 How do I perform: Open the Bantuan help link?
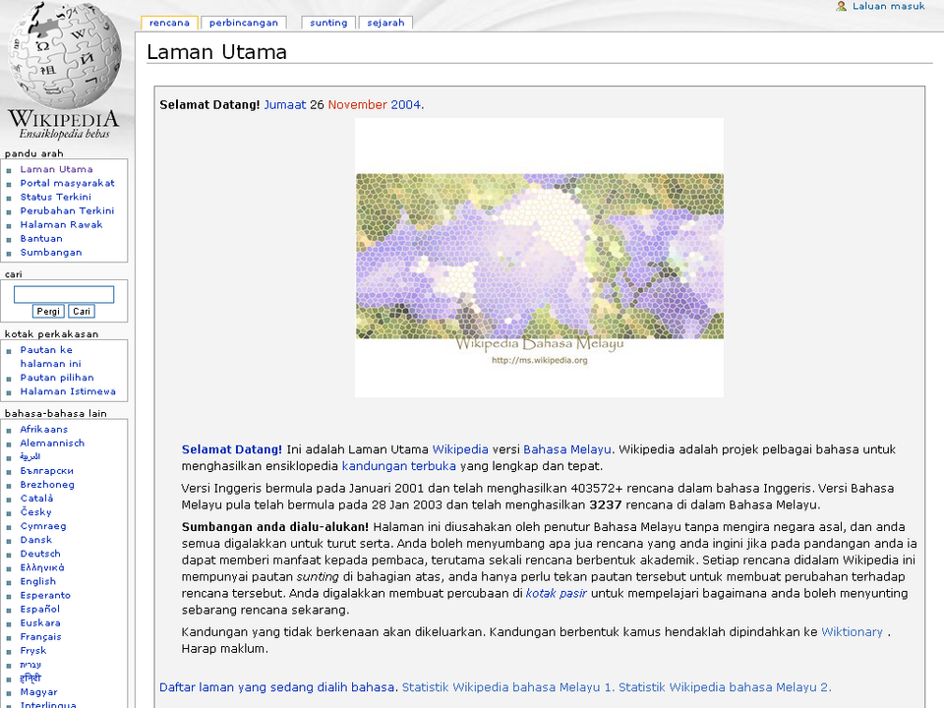pyautogui.click(x=41, y=238)
